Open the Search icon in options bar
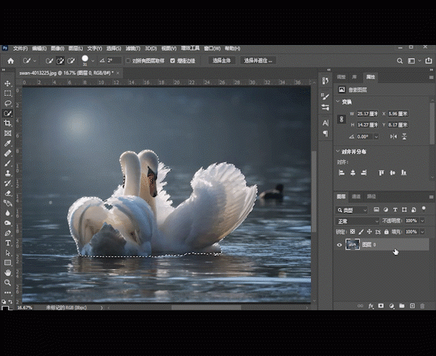 [x=400, y=61]
